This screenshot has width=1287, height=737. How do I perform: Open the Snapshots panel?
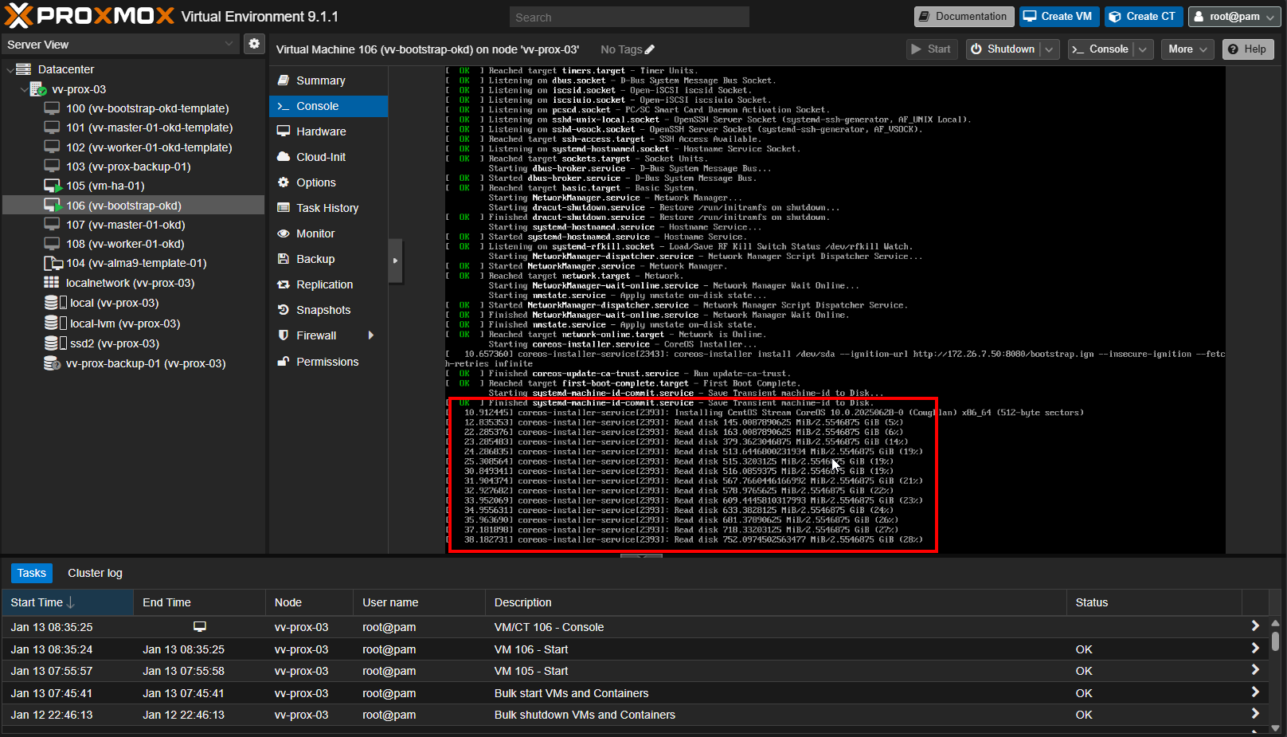point(323,310)
